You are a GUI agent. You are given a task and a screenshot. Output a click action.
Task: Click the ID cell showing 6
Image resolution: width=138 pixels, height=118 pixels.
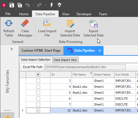coord(61,99)
